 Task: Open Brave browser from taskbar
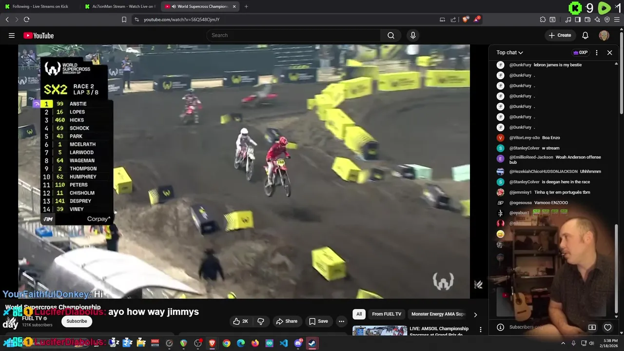pos(212,343)
